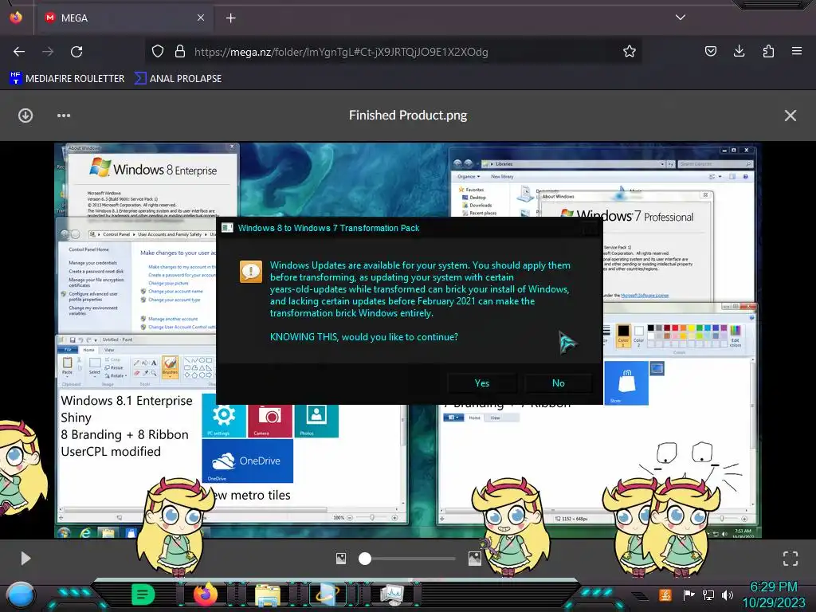This screenshot has height=612, width=816.
Task: Click the Firefox taskbar icon
Action: [206, 594]
